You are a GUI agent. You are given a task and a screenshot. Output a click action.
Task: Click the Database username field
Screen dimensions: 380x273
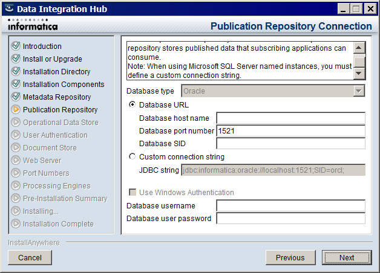click(290, 206)
